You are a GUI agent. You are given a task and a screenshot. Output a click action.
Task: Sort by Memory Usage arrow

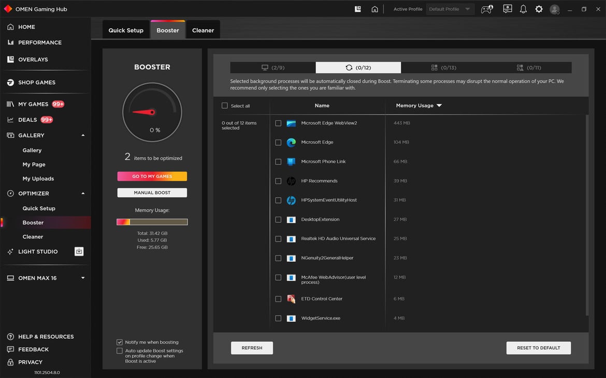(439, 105)
